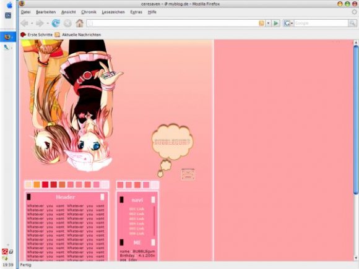The height and width of the screenshot is (269, 359).
Task: Click the navi heading text
Action: [x=137, y=200]
